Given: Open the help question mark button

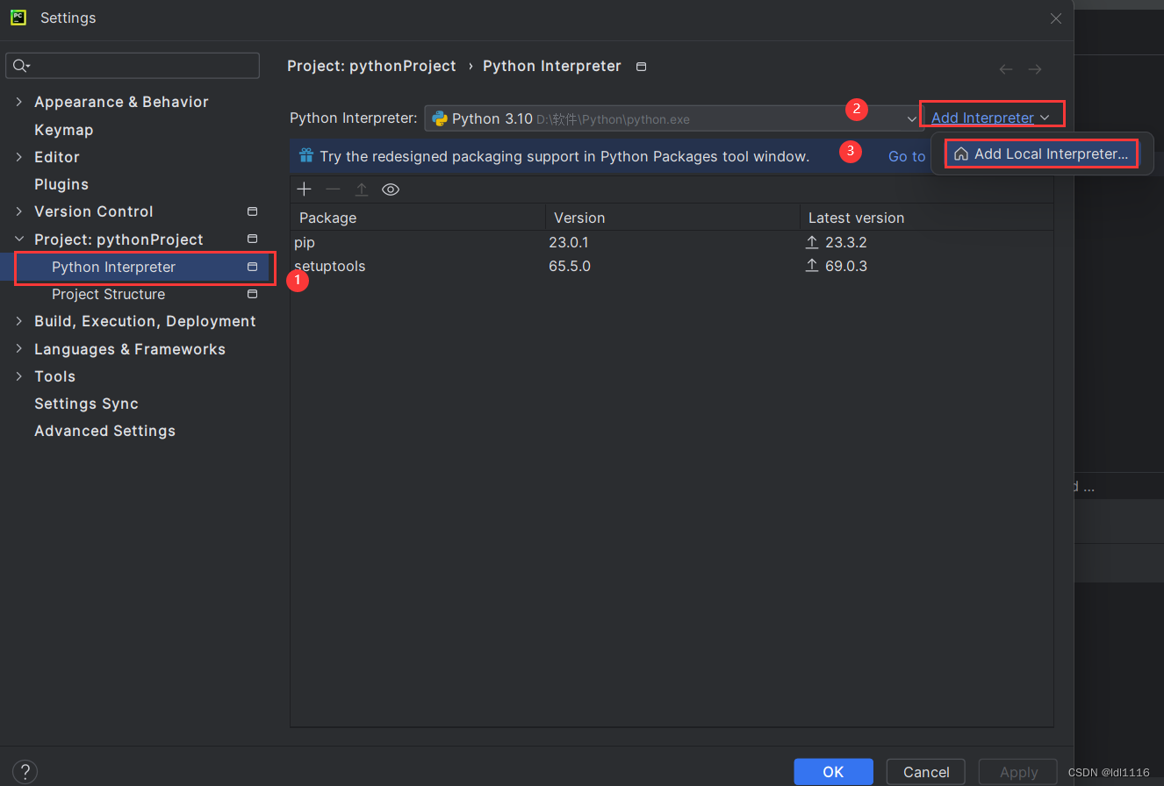Looking at the screenshot, I should pyautogui.click(x=25, y=772).
